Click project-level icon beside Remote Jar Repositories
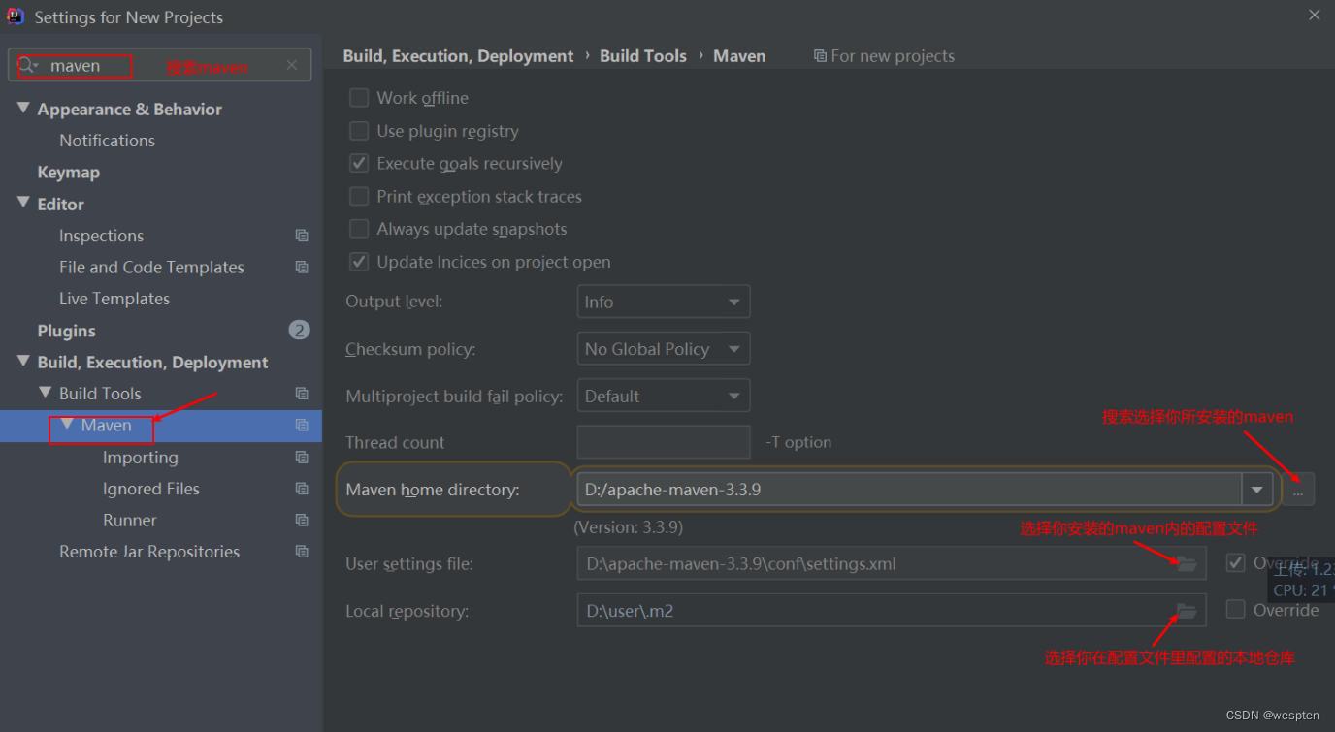 302,552
